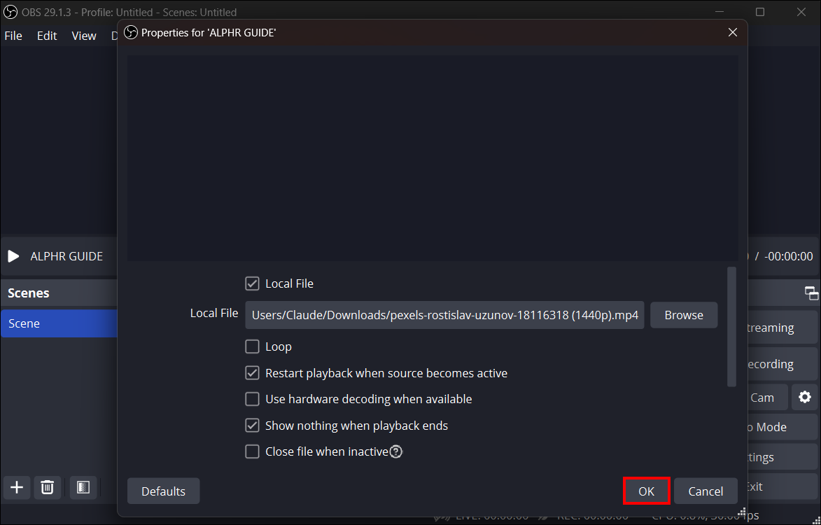The width and height of the screenshot is (821, 525).
Task: Enable Close file when inactive checkbox
Action: [x=253, y=451]
